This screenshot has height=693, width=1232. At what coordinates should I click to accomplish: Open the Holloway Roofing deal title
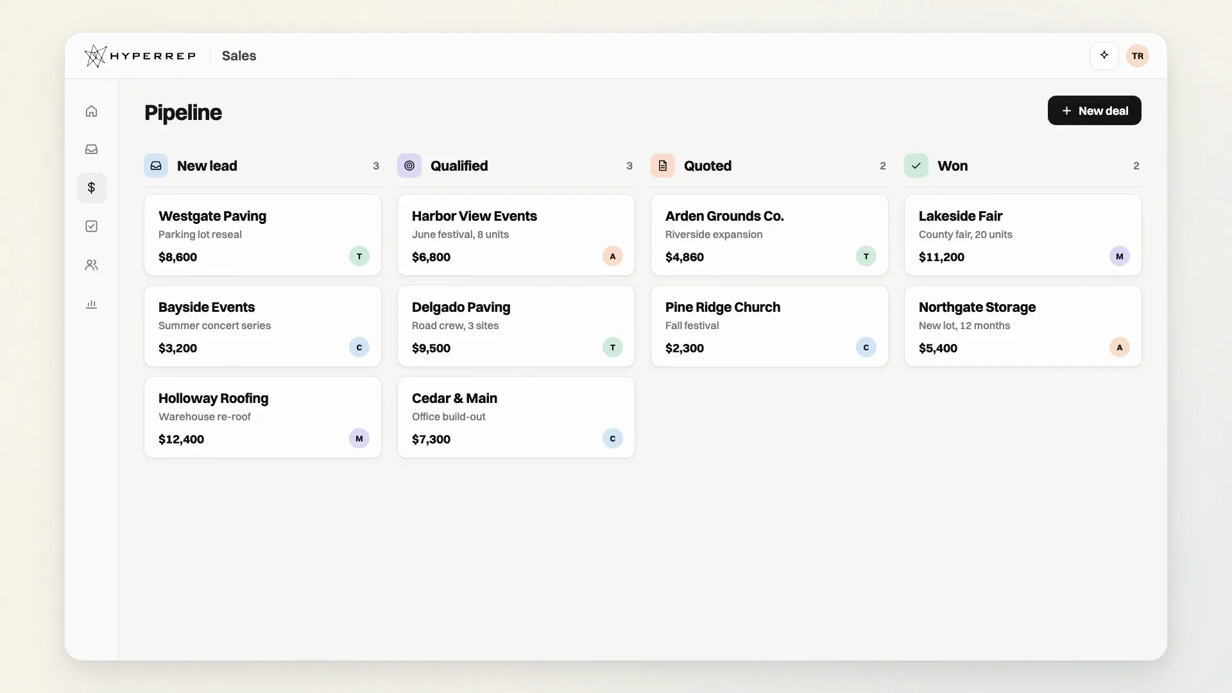[214, 398]
